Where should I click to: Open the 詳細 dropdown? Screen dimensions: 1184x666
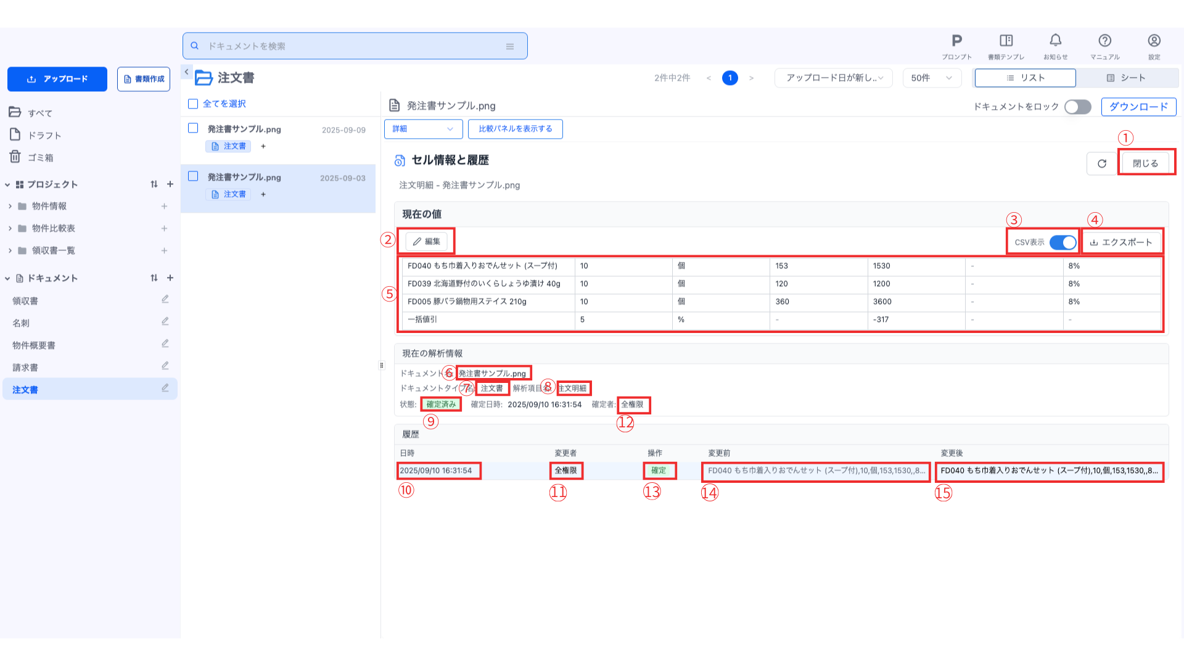click(x=422, y=129)
